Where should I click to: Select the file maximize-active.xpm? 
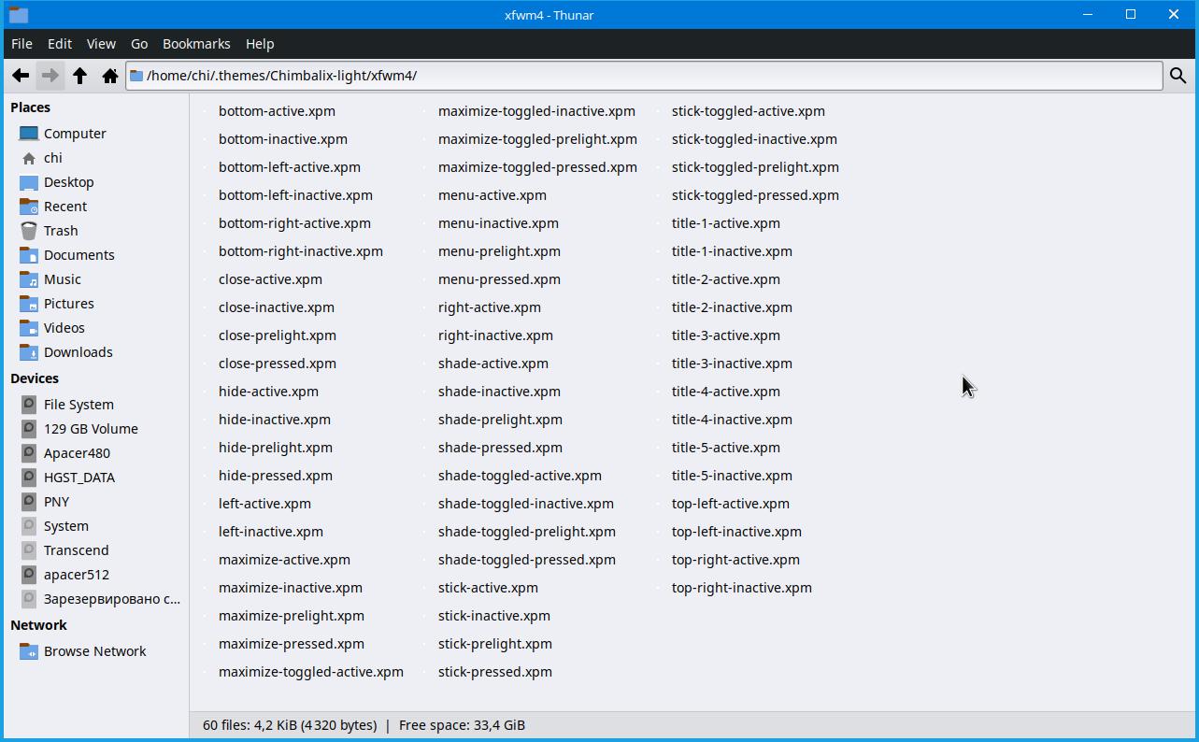pos(284,560)
